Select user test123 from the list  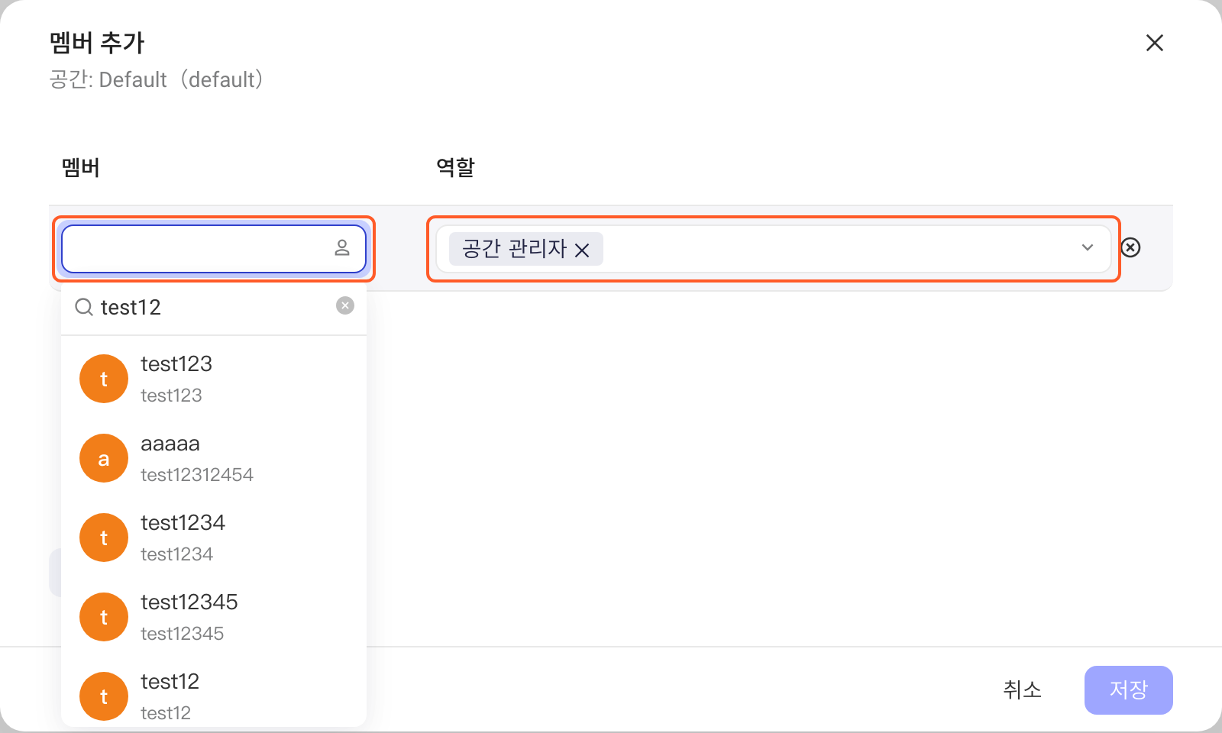pyautogui.click(x=214, y=379)
